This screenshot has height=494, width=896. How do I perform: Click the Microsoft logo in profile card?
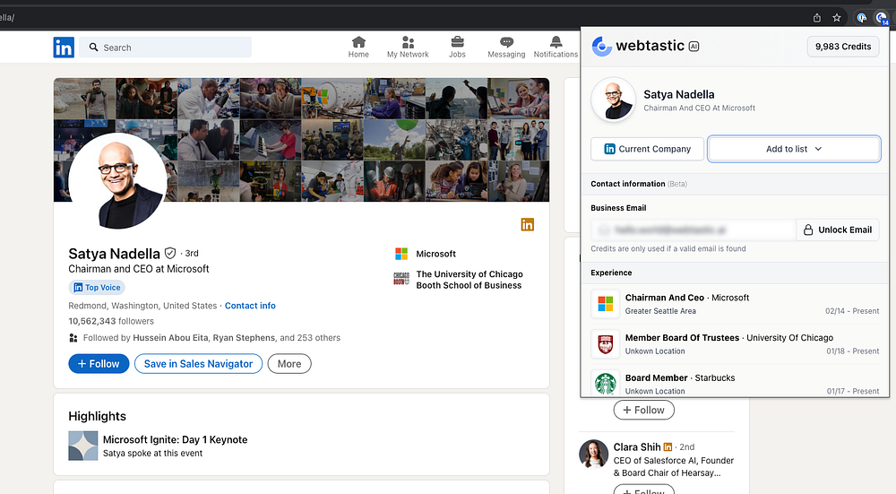[401, 254]
